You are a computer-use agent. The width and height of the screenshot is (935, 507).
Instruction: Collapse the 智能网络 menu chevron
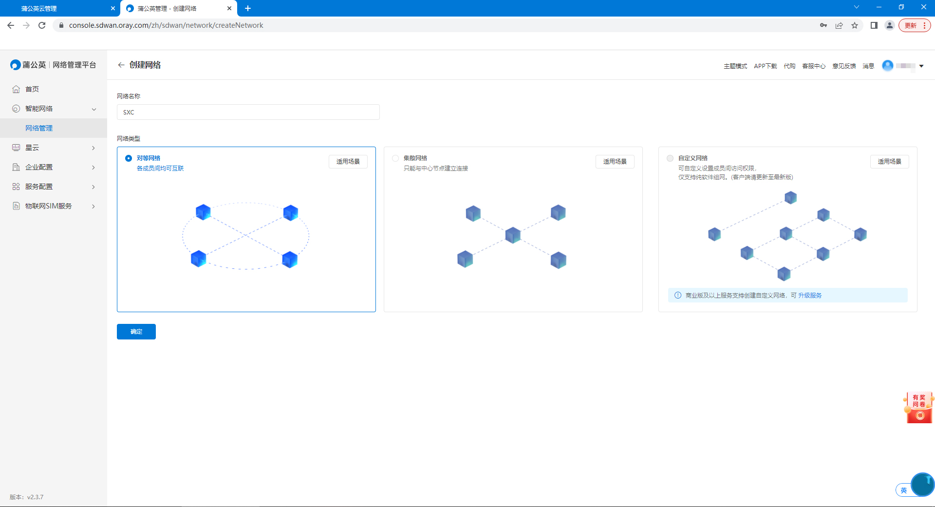pyautogui.click(x=94, y=109)
